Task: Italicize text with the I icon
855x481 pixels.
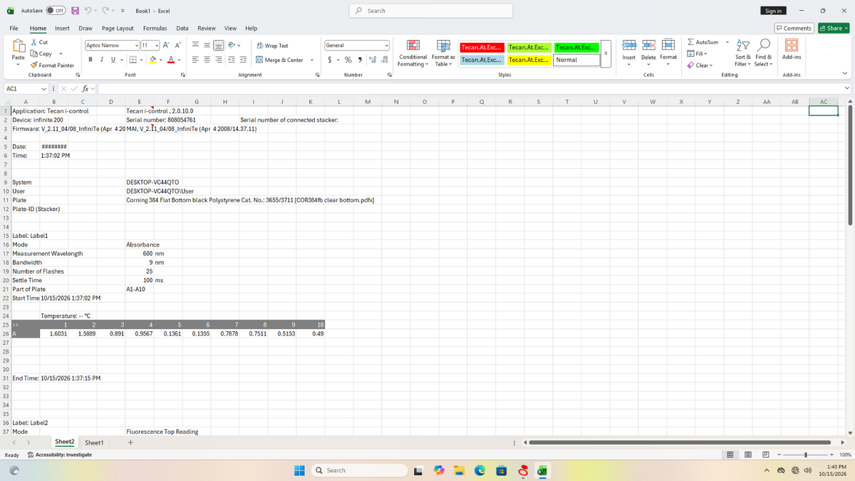Action: [x=102, y=60]
